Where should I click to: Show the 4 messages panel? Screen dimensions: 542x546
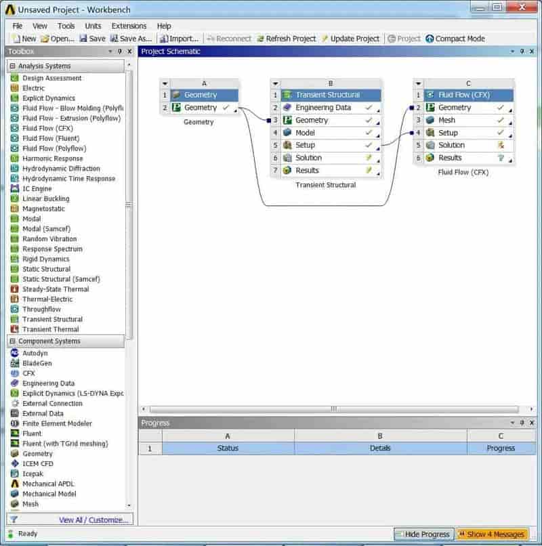(x=492, y=534)
